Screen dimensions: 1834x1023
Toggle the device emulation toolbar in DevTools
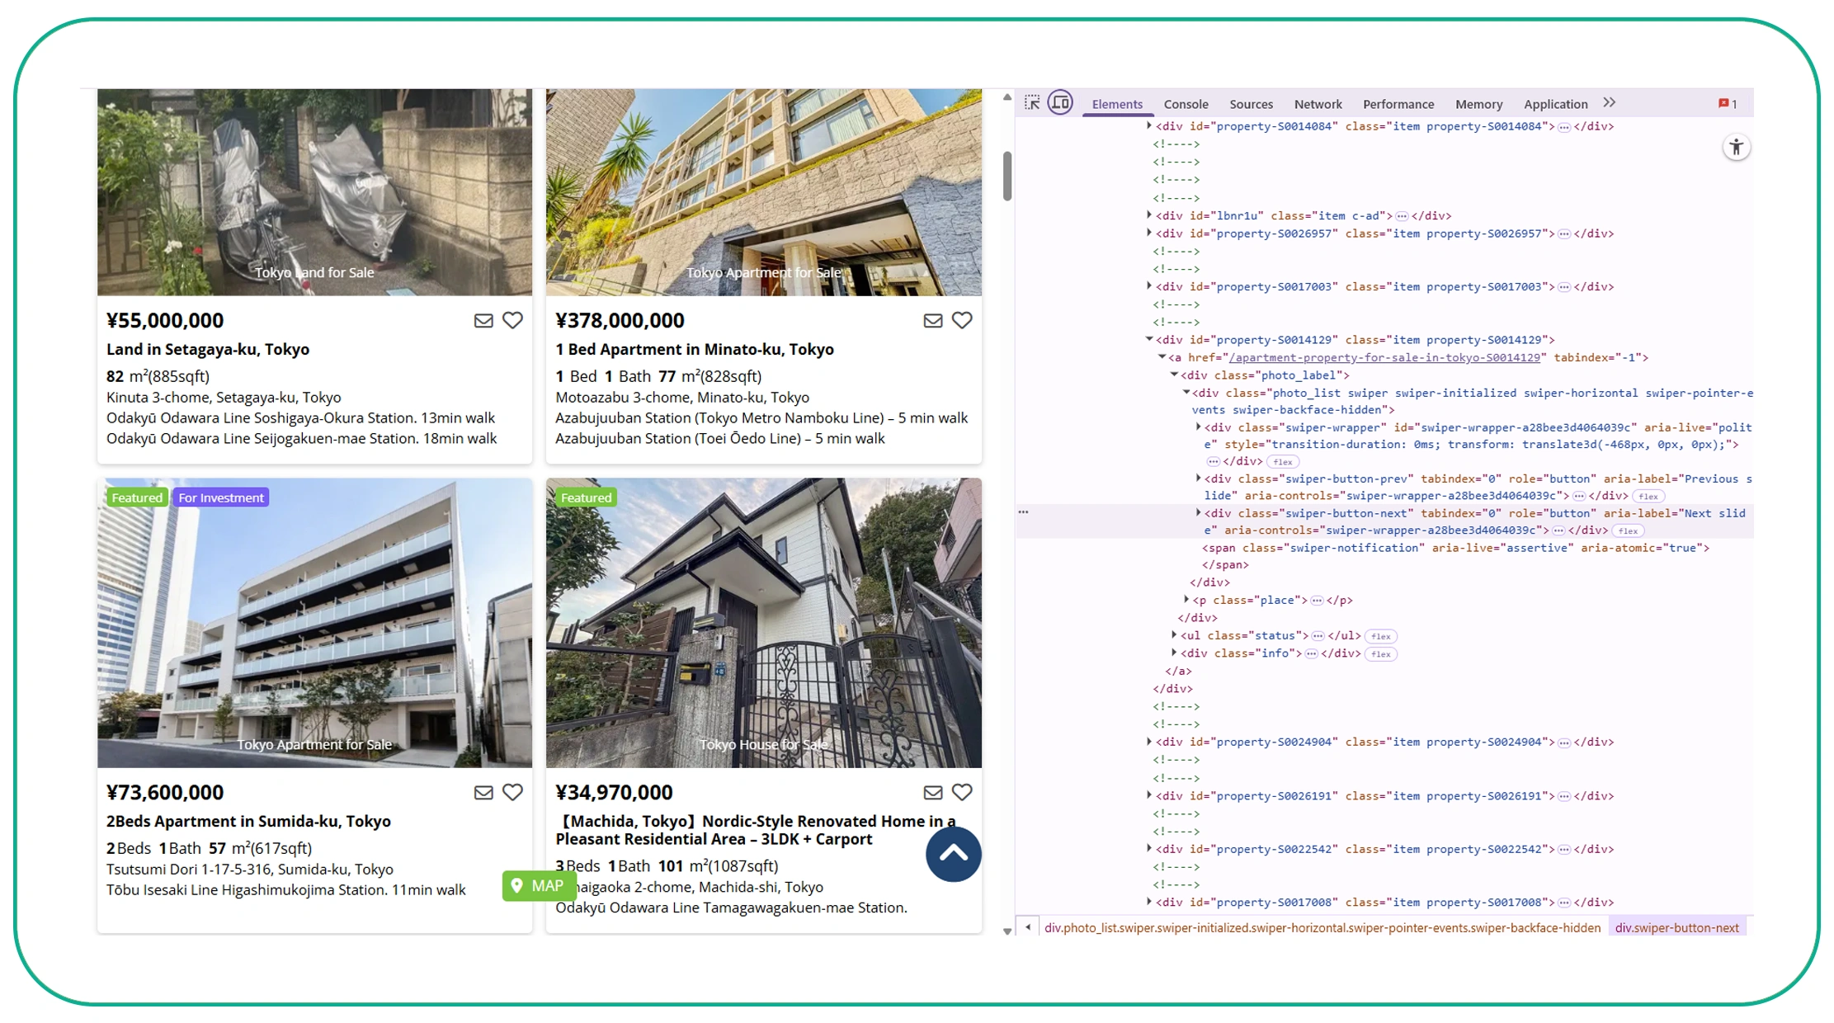coord(1060,102)
